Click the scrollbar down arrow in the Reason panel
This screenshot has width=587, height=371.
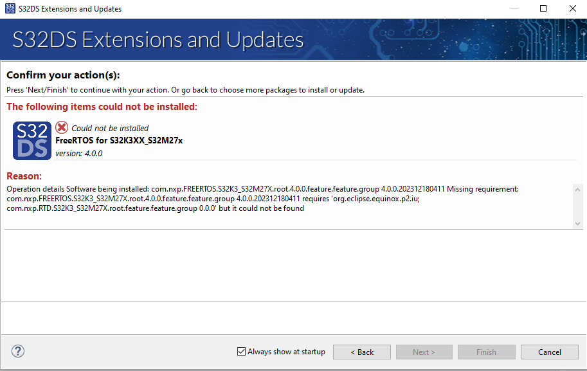point(578,224)
